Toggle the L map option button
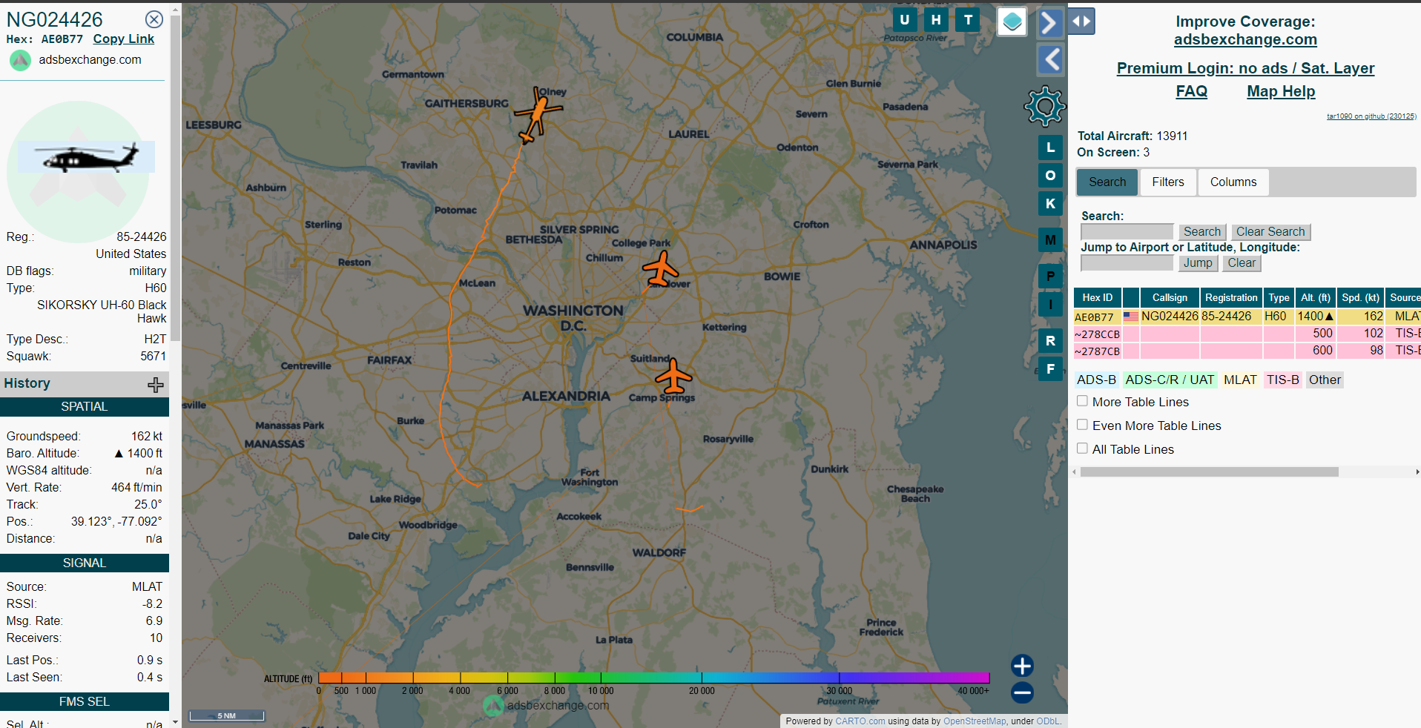This screenshot has height=728, width=1421. pyautogui.click(x=1050, y=148)
